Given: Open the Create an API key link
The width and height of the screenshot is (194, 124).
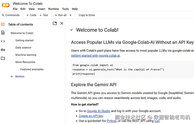Looking at the screenshot, I should point(91,116).
